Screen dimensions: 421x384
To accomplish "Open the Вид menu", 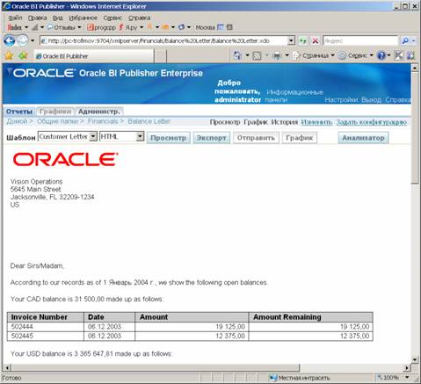I will tap(58, 18).
